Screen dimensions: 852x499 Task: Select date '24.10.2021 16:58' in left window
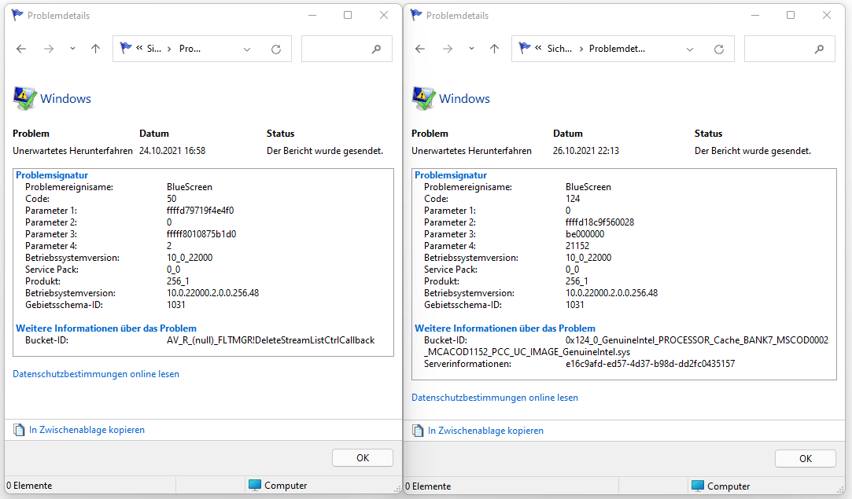coord(172,151)
